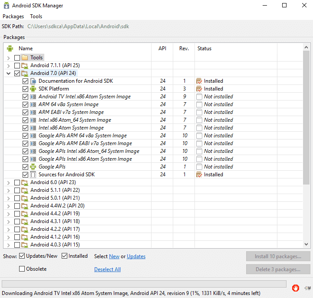Click the ARM EABI v7a System Image icon
Screen dimensions: 313x298
33,112
